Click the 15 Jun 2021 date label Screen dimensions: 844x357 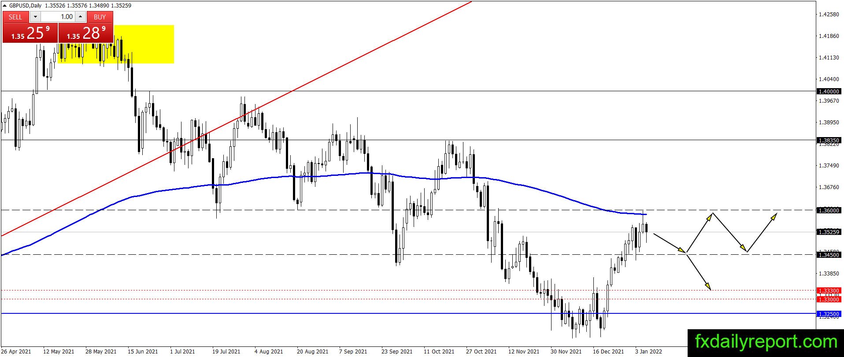point(143,352)
